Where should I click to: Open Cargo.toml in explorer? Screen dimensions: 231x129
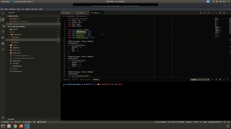click(x=16, y=53)
